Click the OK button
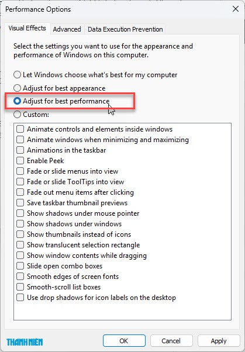This screenshot has height=352, width=245. (x=124, y=341)
